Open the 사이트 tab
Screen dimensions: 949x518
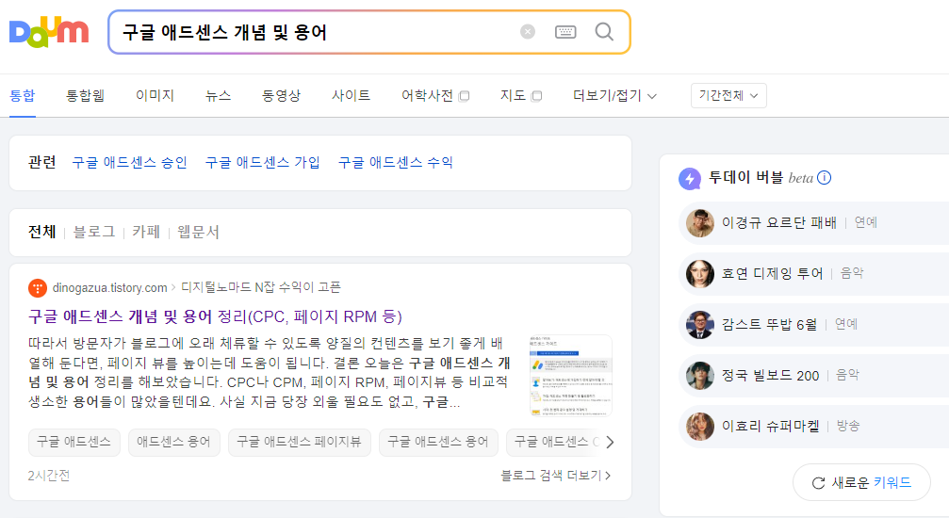pyautogui.click(x=351, y=96)
